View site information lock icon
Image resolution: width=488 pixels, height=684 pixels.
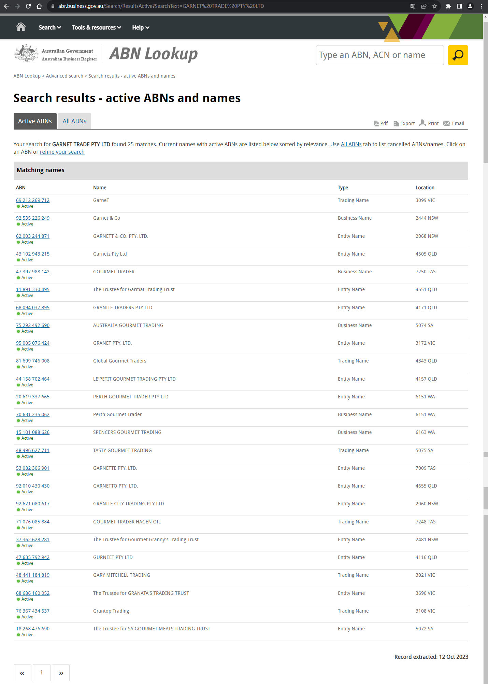[x=53, y=6]
